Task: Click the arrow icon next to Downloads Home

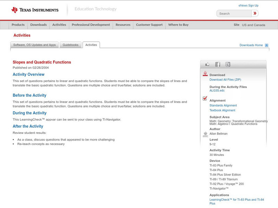Action: tap(267, 45)
